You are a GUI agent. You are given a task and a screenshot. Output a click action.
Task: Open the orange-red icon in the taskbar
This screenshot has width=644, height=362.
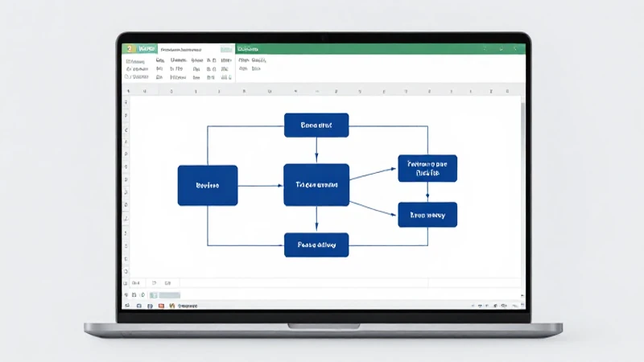point(161,306)
